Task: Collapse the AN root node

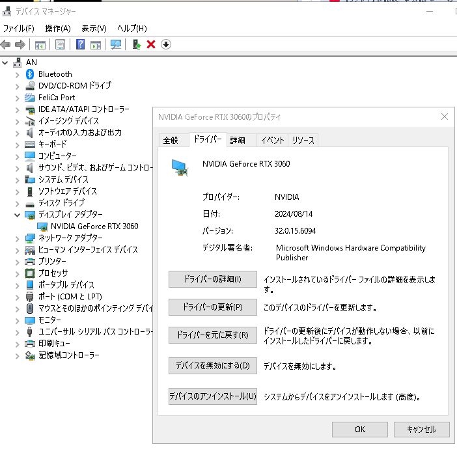Action: point(5,62)
